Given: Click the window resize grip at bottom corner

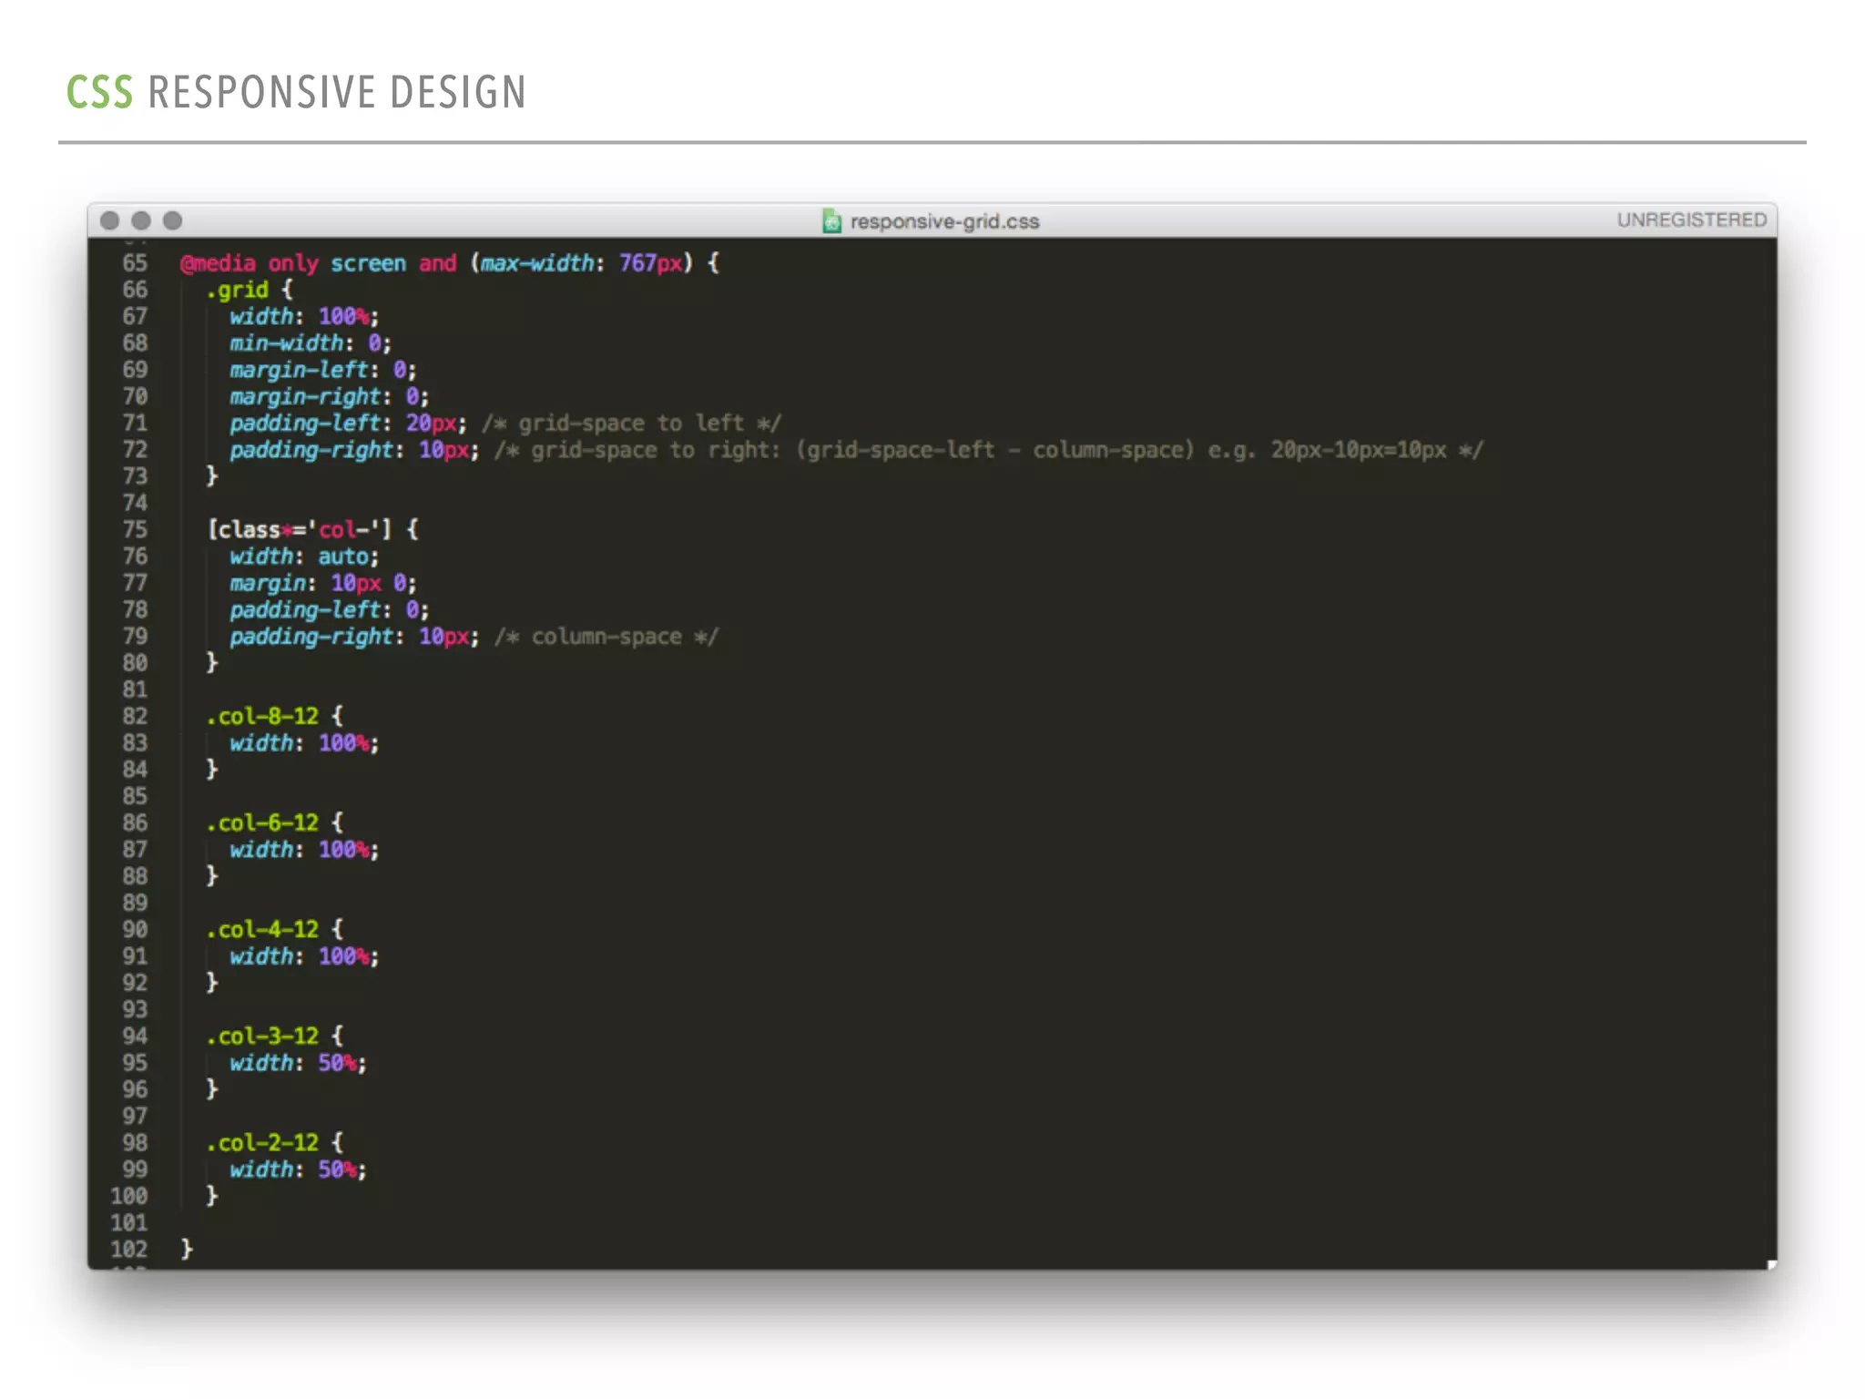Looking at the screenshot, I should pos(1771,1263).
